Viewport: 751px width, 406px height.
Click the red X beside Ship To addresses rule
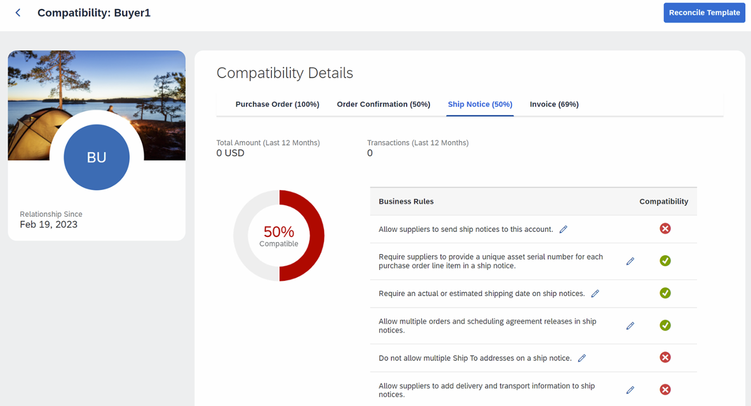[665, 357]
